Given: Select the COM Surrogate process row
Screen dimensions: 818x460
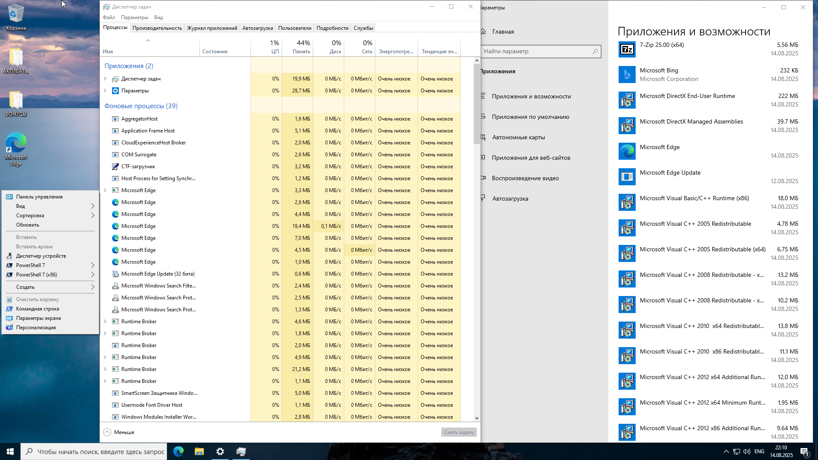Looking at the screenshot, I should [x=280, y=155].
